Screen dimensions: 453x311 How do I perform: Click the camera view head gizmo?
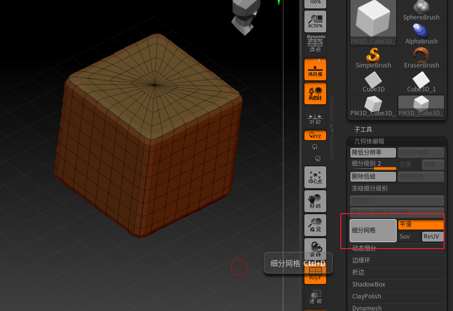pos(245,17)
